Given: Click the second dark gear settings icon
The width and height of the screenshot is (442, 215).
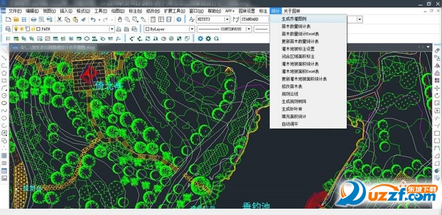Looking at the screenshot, I should [x=208, y=39].
